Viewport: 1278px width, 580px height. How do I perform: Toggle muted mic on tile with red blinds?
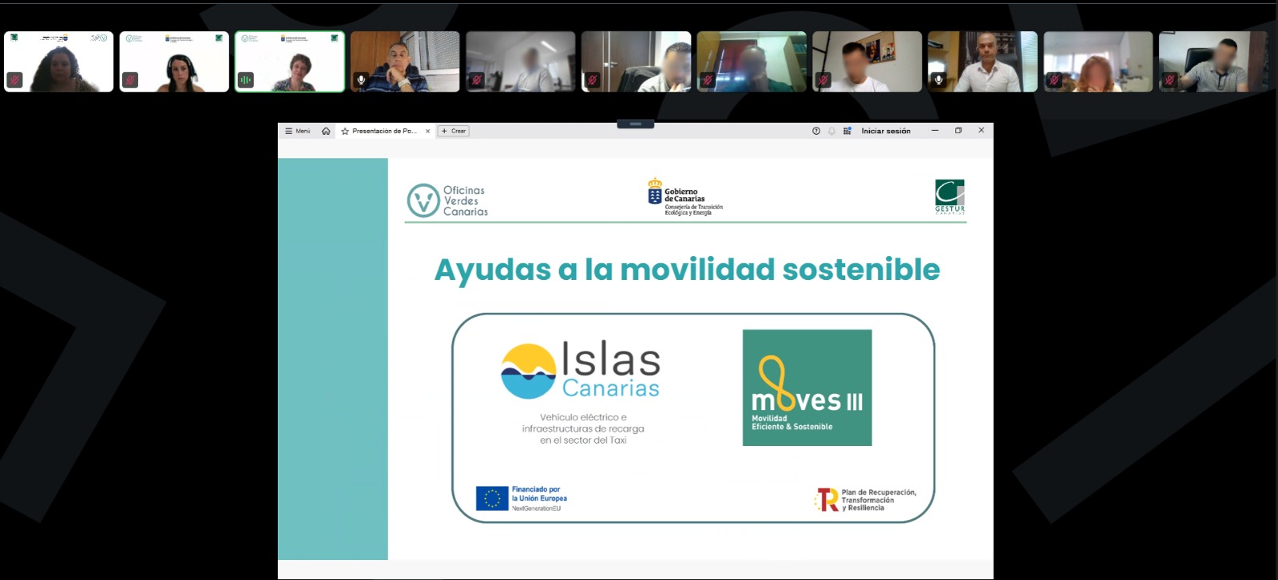coord(708,80)
